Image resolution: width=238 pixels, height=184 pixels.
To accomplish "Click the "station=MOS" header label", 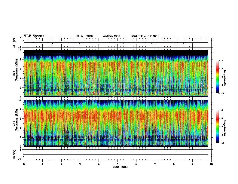I will [112, 36].
